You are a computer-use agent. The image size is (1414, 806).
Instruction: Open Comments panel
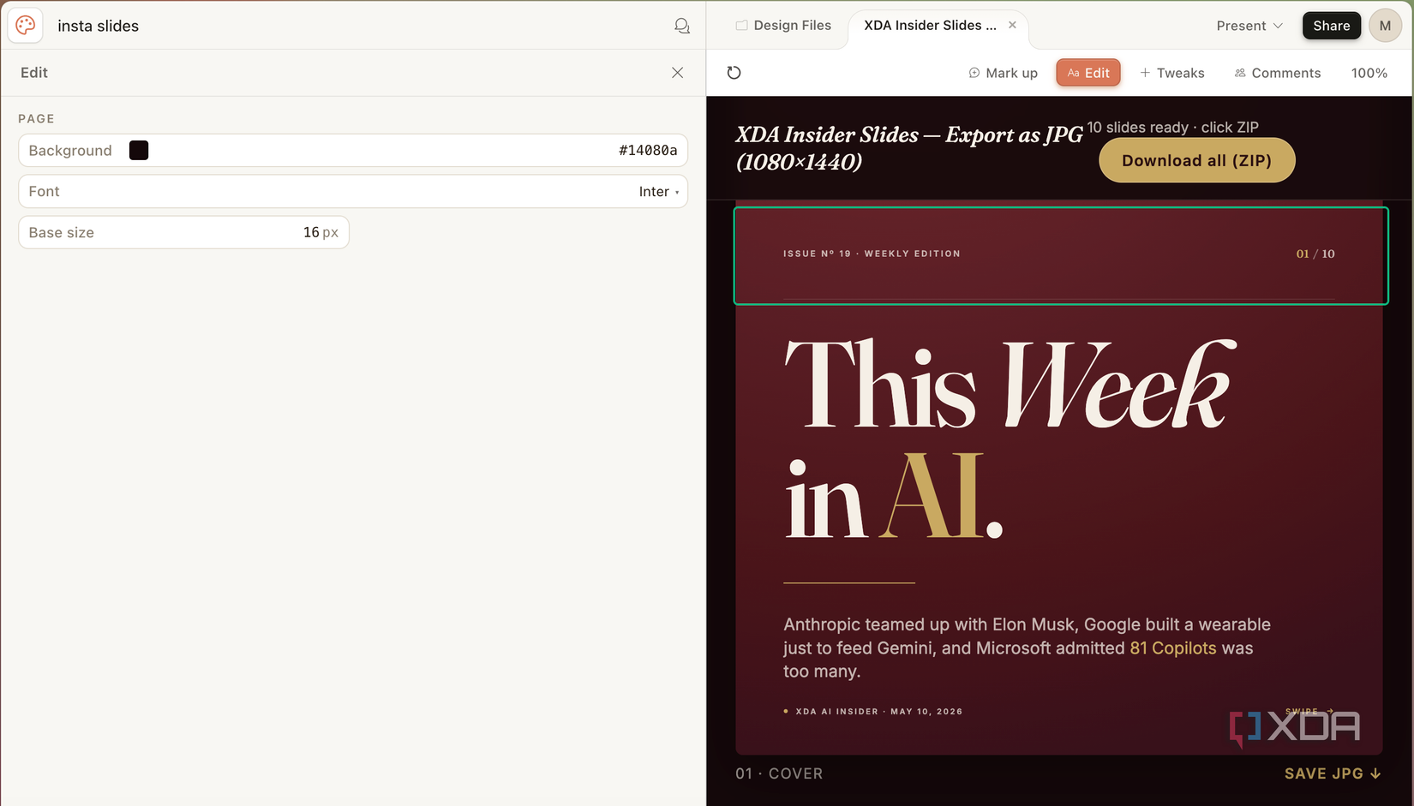point(1278,73)
